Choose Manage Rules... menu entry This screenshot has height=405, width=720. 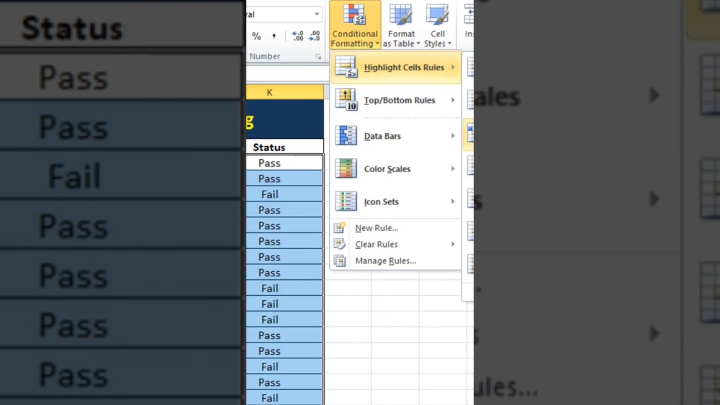coord(395,260)
